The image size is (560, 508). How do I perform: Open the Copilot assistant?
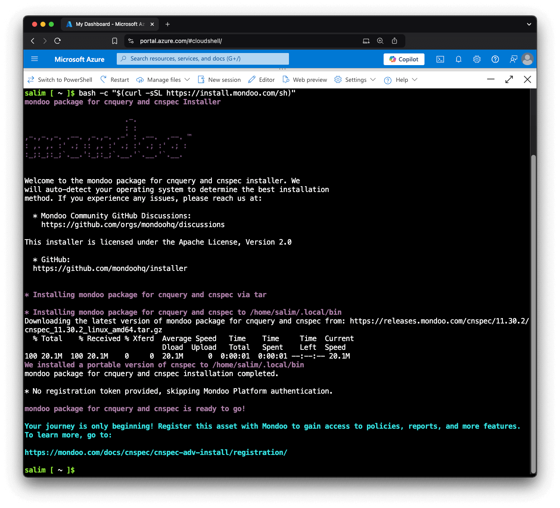coord(403,59)
